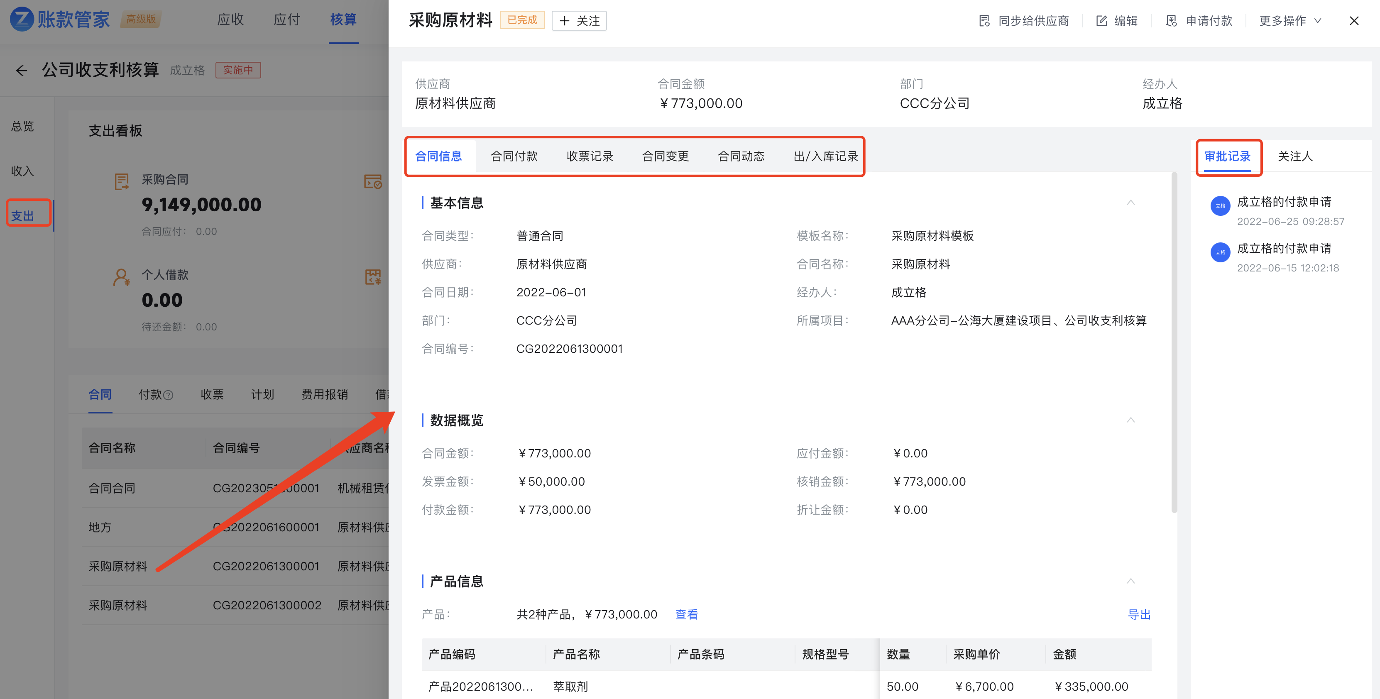Click the icon to the right of 采购合同 card

373,181
